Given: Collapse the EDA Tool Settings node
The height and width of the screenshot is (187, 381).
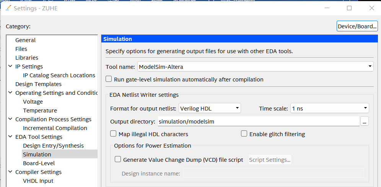Looking at the screenshot, I should point(10,137).
